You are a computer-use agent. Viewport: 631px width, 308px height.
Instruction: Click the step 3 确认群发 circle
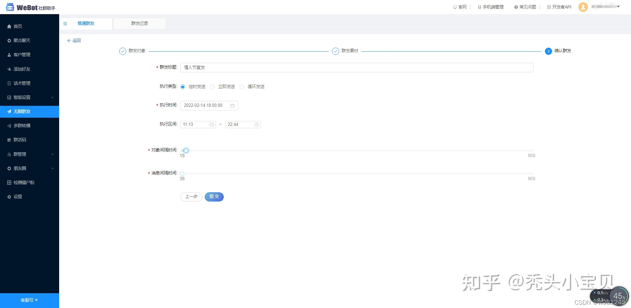(x=548, y=51)
